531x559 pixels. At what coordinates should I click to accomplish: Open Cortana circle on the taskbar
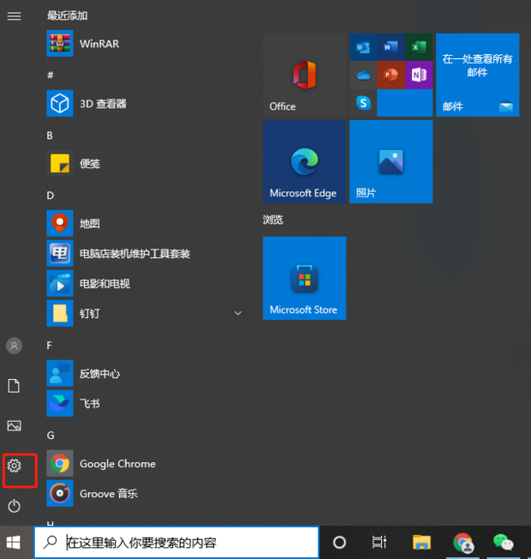pyautogui.click(x=339, y=543)
